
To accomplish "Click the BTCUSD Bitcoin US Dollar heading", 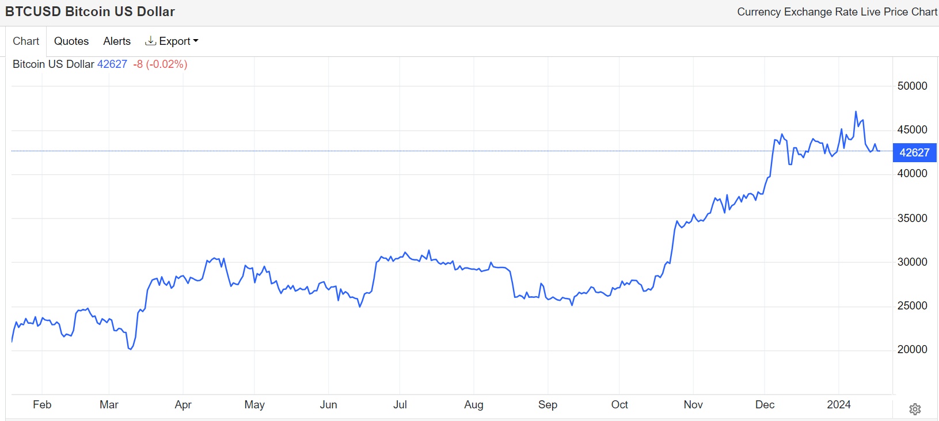I will coord(90,12).
